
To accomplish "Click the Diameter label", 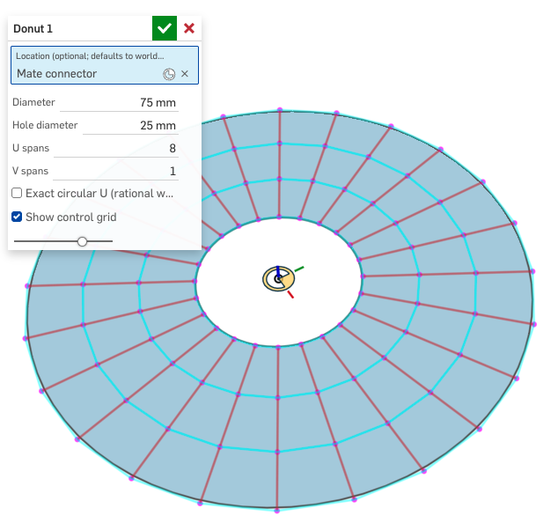I will pos(33,102).
